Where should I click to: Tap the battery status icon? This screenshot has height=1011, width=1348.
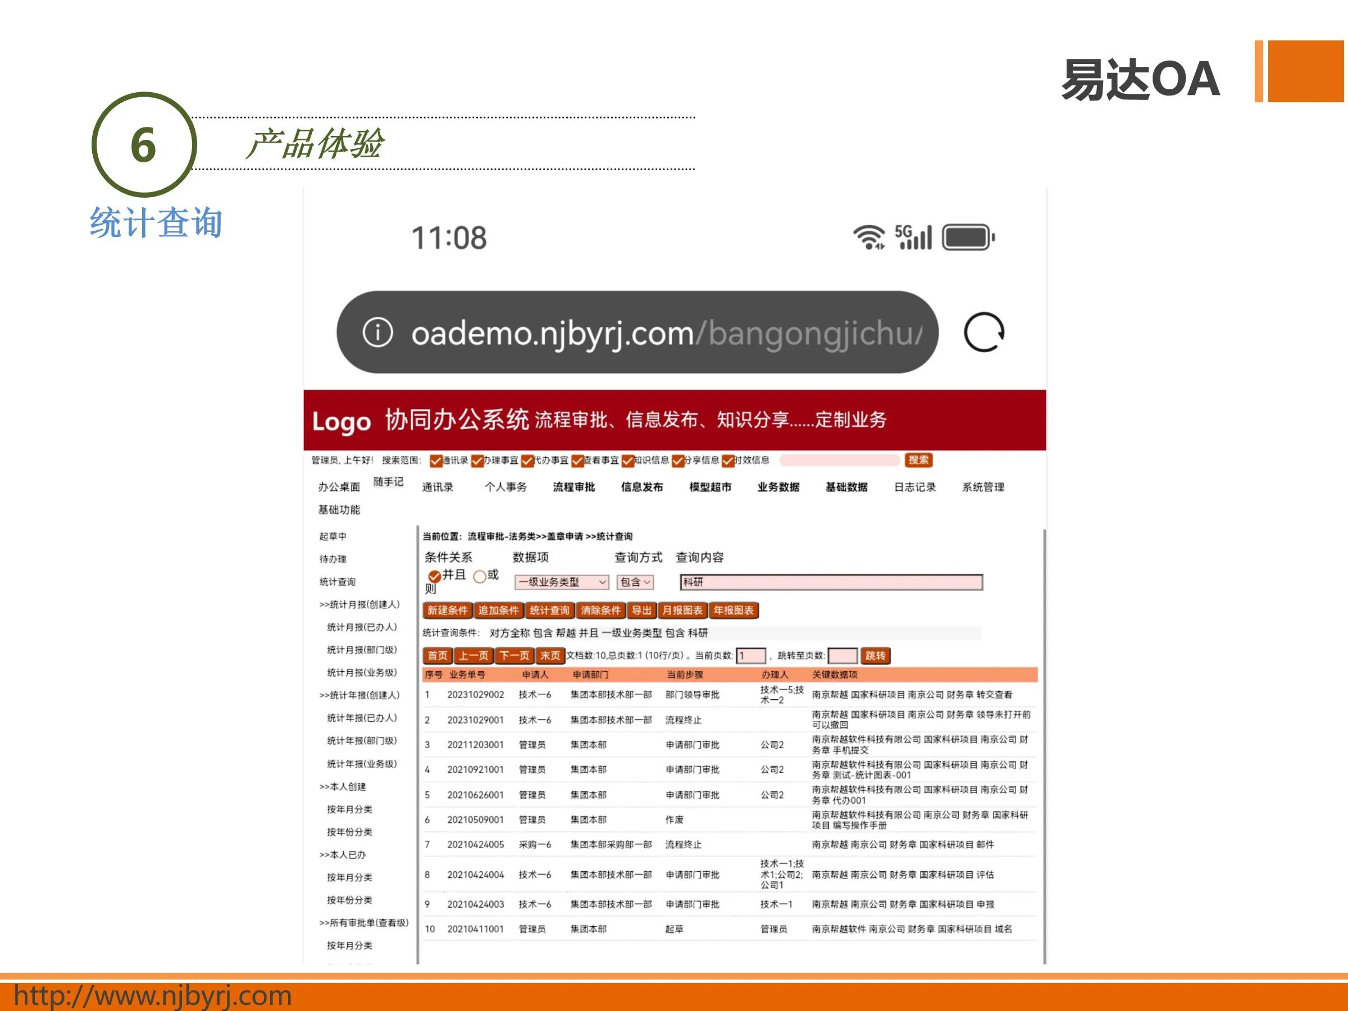968,237
